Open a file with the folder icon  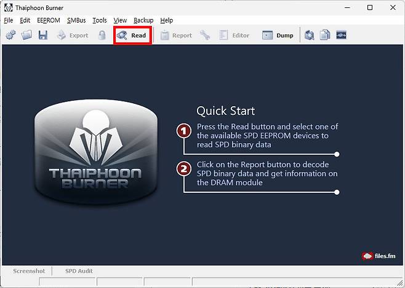pos(26,36)
